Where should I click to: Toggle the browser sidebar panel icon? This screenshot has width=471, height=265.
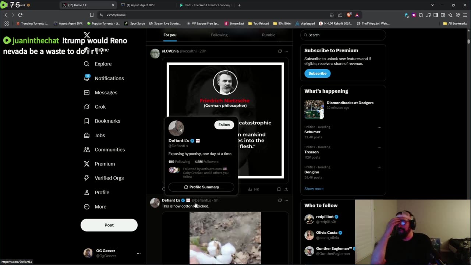(x=436, y=15)
